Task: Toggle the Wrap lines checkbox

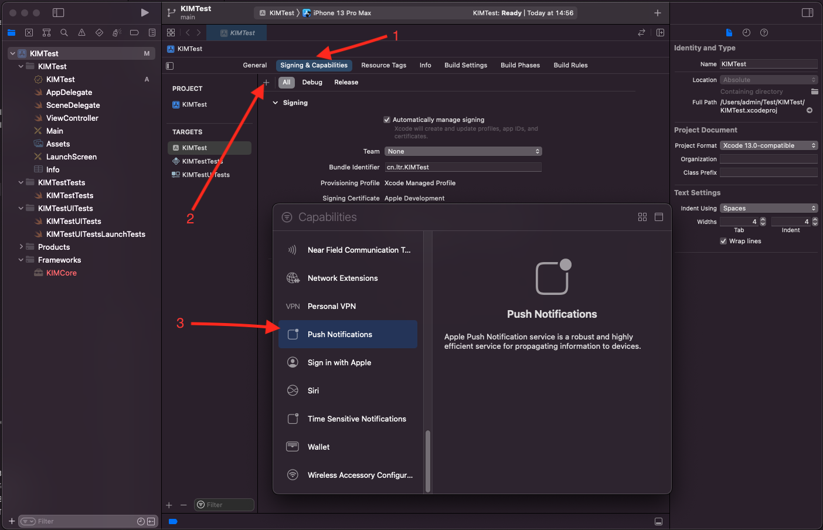Action: (x=723, y=241)
